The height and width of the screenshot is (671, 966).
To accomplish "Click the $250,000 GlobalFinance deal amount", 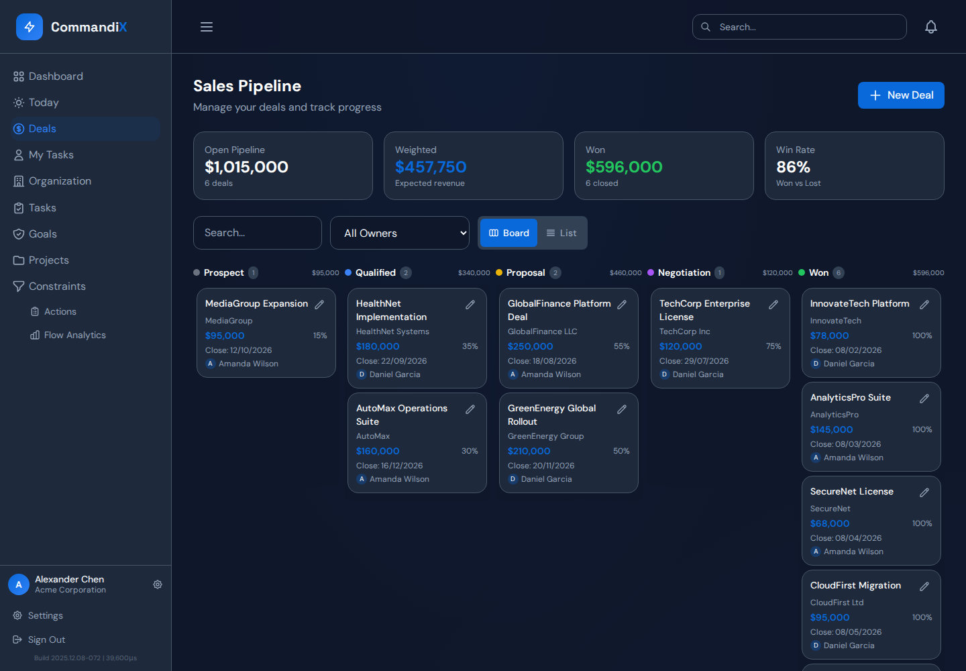I will pos(530,346).
